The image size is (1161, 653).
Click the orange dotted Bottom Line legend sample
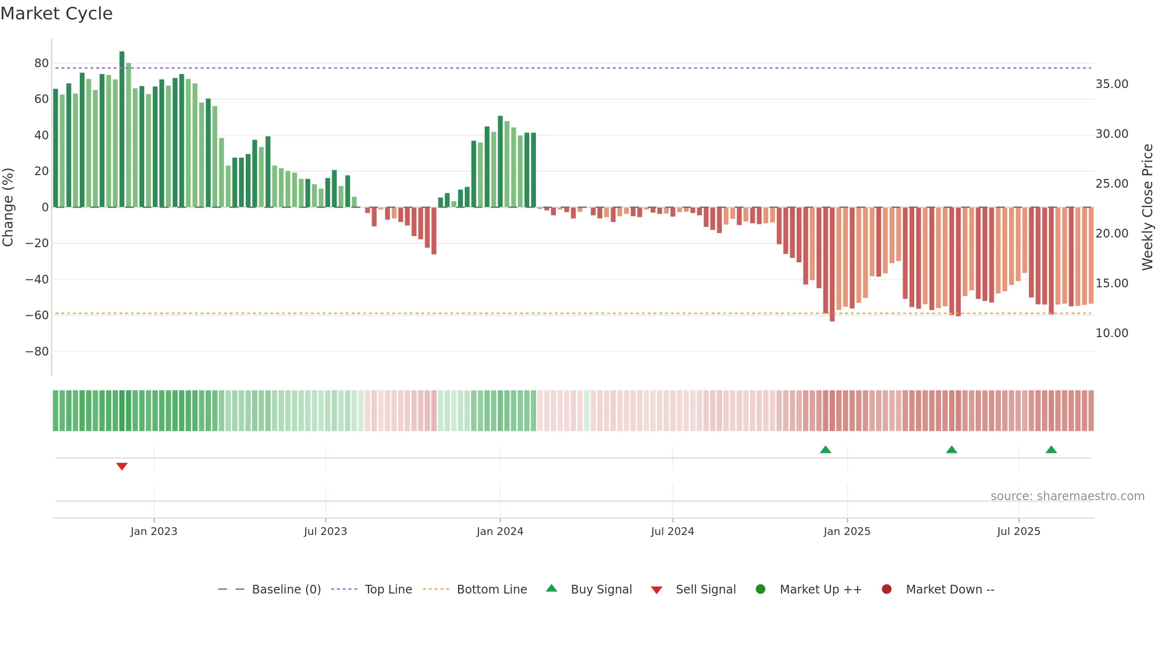pos(436,589)
